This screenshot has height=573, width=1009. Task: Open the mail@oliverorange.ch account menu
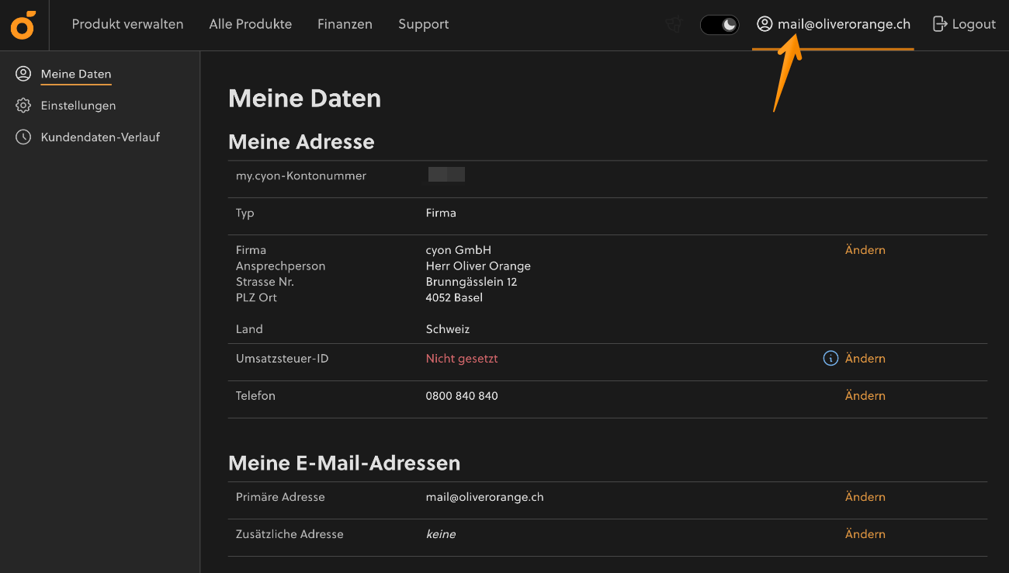tap(834, 24)
